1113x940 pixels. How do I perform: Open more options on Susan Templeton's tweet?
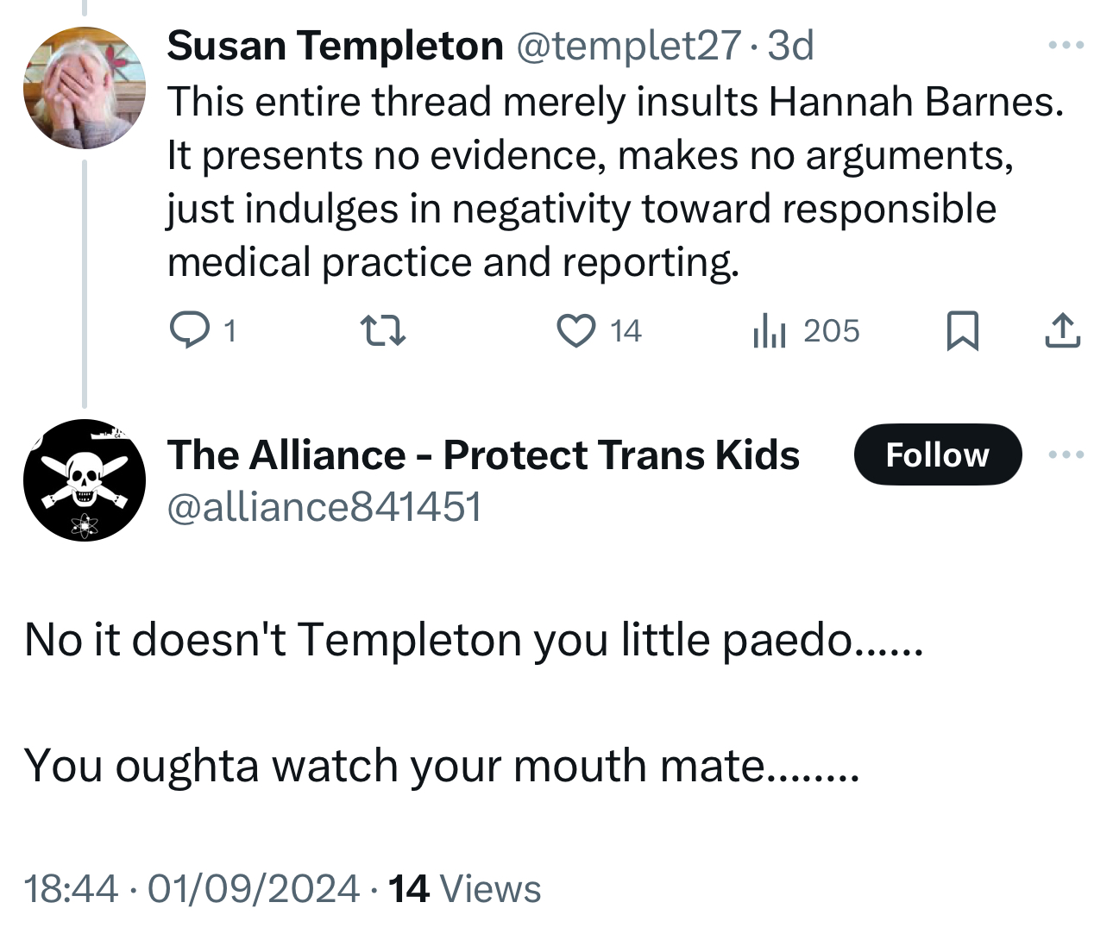click(1066, 45)
